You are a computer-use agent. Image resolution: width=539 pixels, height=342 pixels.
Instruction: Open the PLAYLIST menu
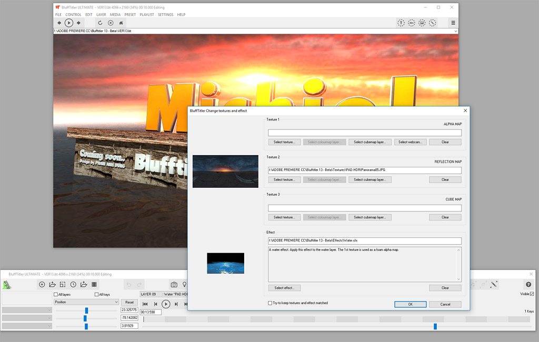pos(147,14)
